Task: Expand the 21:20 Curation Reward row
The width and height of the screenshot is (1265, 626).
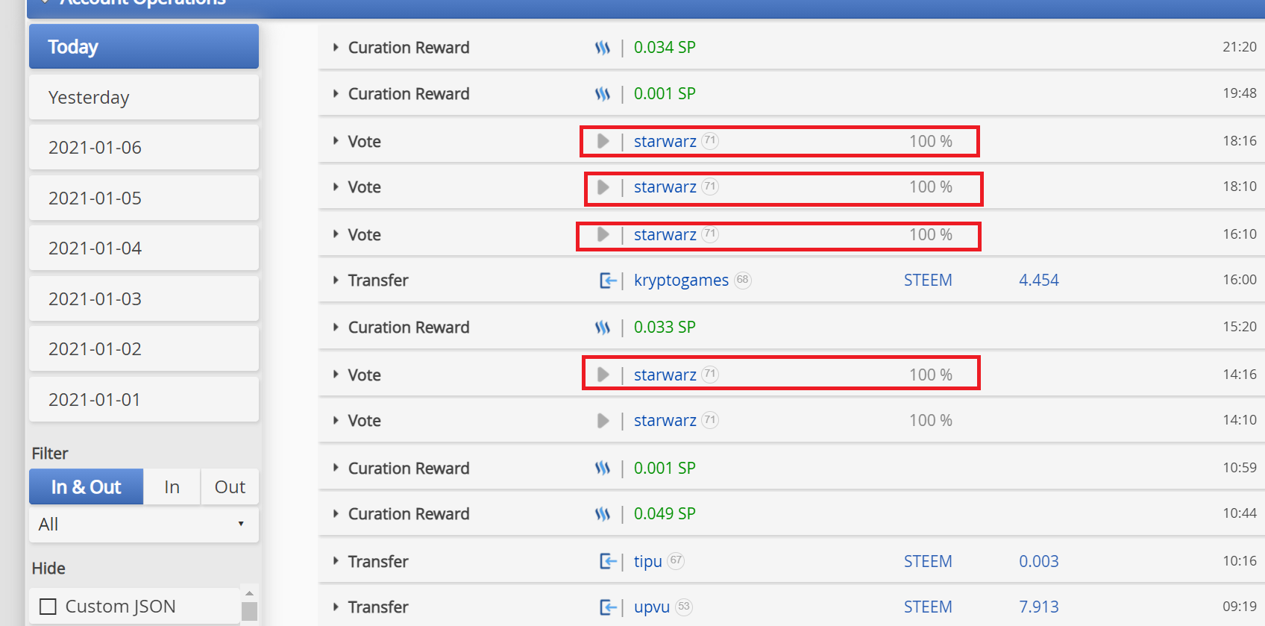Action: 336,48
